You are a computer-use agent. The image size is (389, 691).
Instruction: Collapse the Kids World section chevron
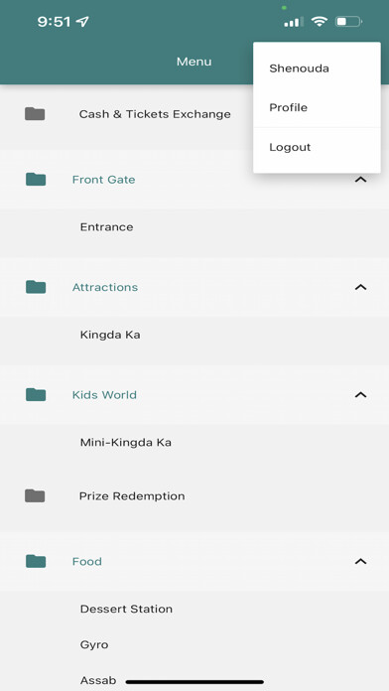(361, 394)
